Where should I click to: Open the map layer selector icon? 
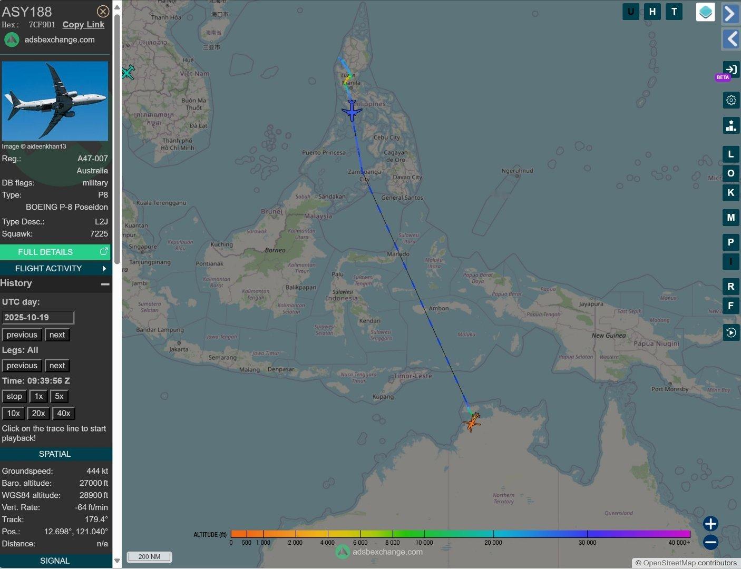pos(705,12)
